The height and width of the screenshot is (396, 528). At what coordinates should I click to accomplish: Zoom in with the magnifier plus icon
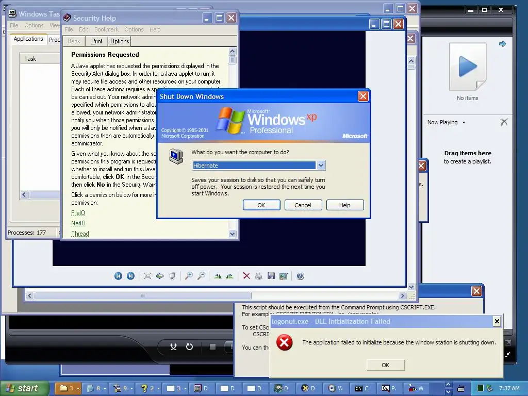[x=189, y=276]
